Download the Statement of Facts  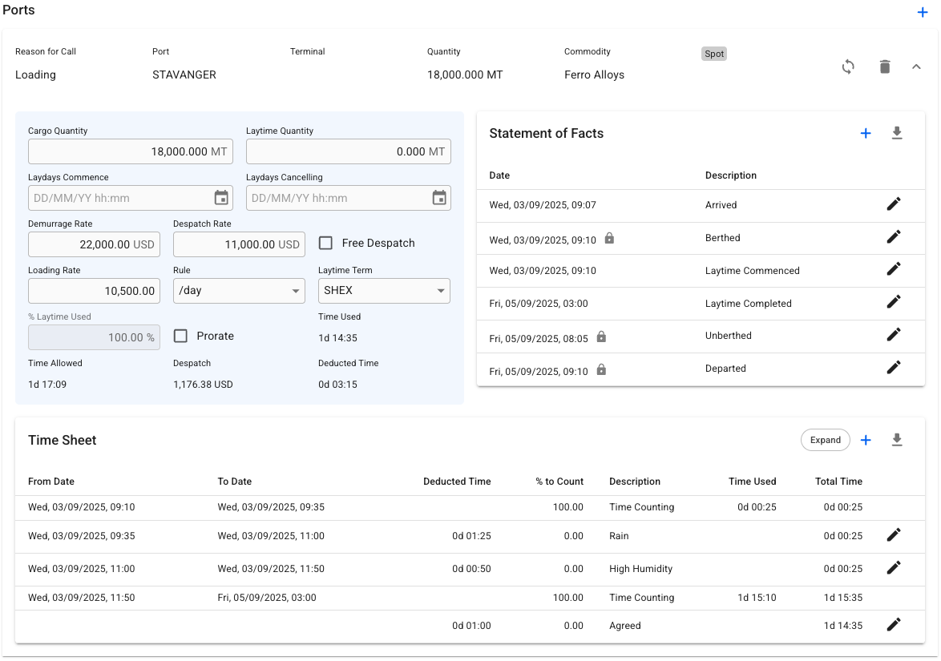pyautogui.click(x=897, y=134)
